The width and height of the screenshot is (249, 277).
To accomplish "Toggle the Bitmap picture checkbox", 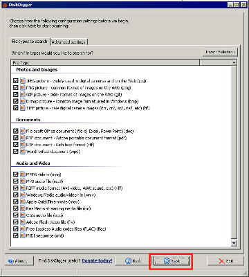I will 15,101.
